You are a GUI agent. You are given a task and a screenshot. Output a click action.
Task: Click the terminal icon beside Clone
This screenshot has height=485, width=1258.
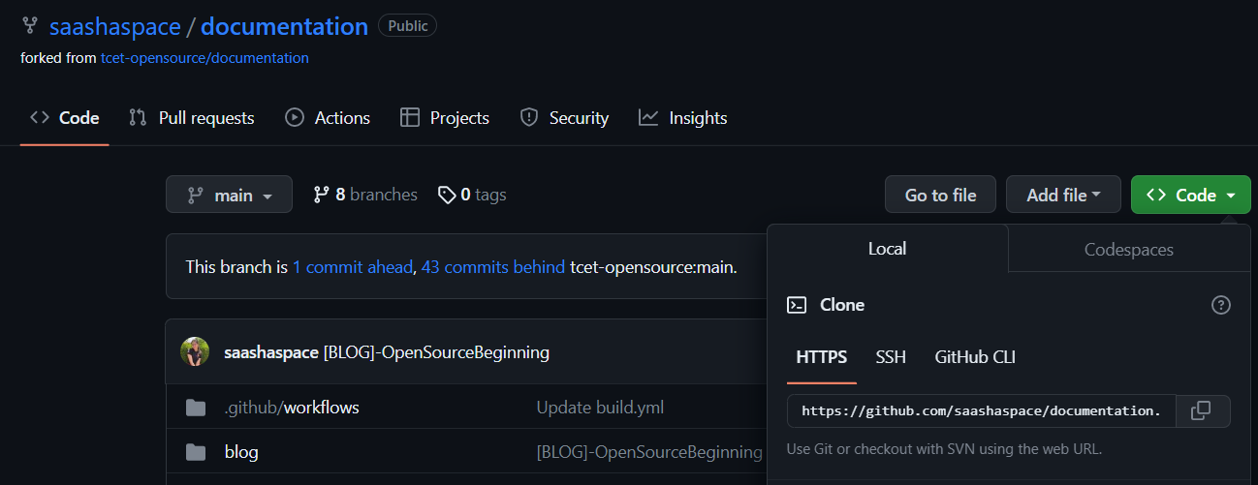click(x=797, y=305)
